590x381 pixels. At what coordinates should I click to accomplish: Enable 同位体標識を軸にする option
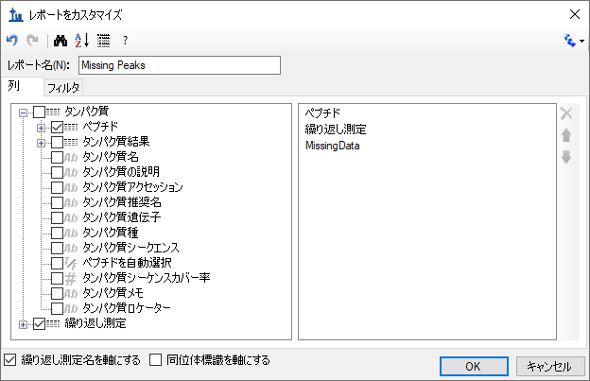coord(155,360)
